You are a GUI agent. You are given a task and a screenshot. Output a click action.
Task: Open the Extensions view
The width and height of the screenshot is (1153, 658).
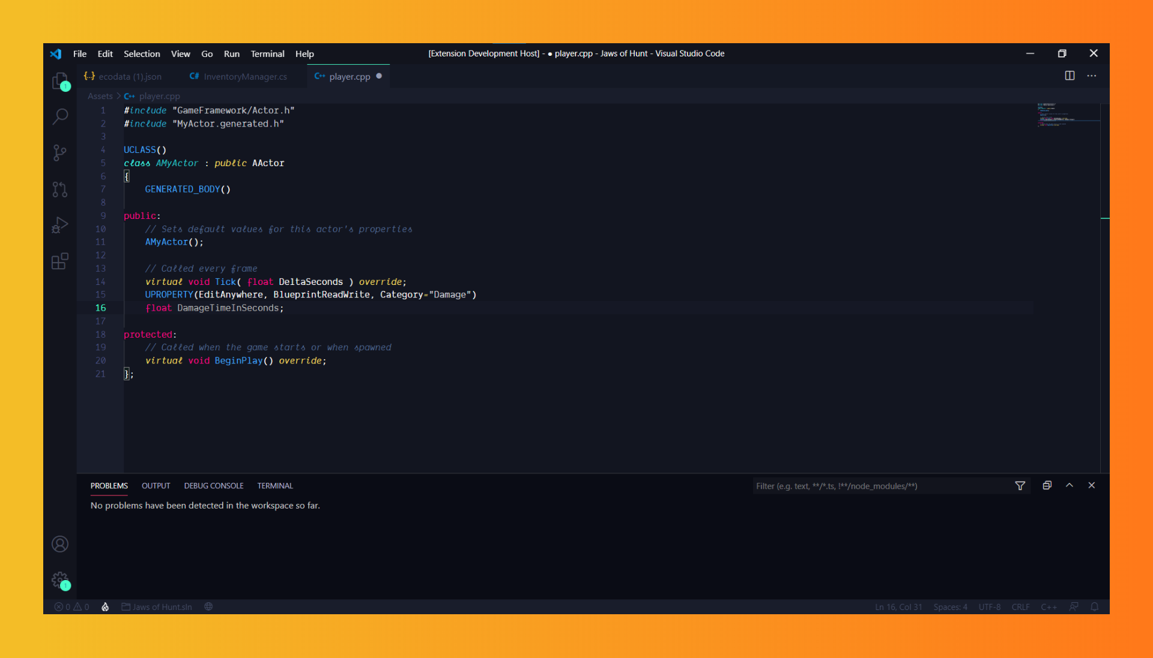coord(60,261)
